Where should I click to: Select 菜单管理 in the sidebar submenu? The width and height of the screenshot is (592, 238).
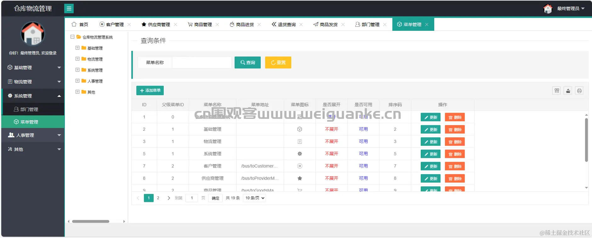tap(33, 122)
